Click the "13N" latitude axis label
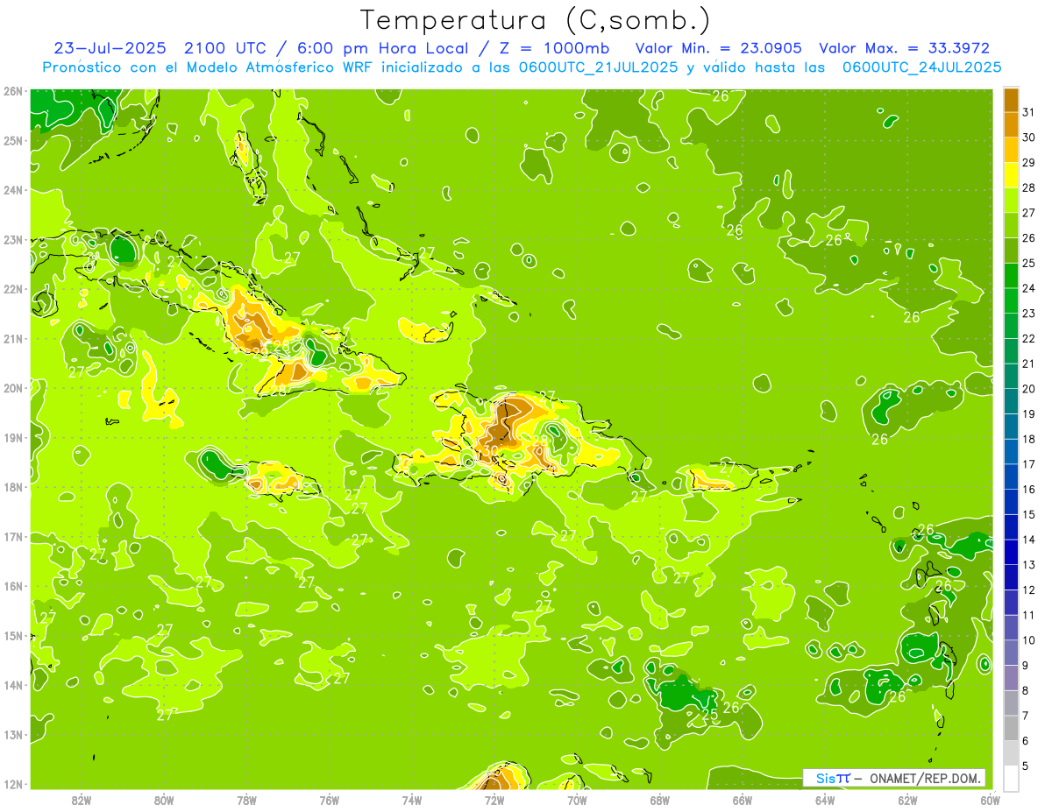This screenshot has height=812, width=1052. [12, 734]
